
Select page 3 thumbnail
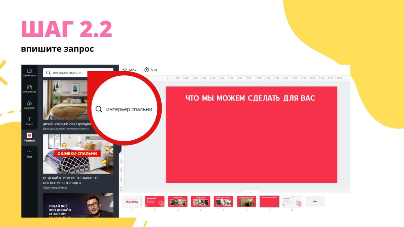[178, 201]
